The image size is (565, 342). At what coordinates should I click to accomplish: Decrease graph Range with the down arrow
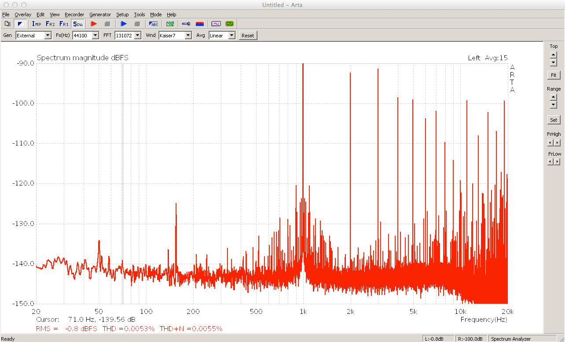tap(554, 105)
